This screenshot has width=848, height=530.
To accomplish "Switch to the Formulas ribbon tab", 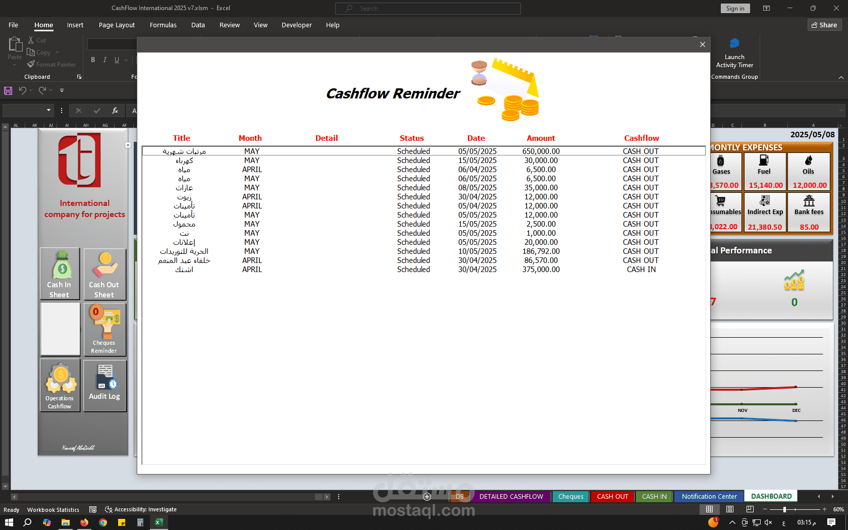I will [163, 25].
